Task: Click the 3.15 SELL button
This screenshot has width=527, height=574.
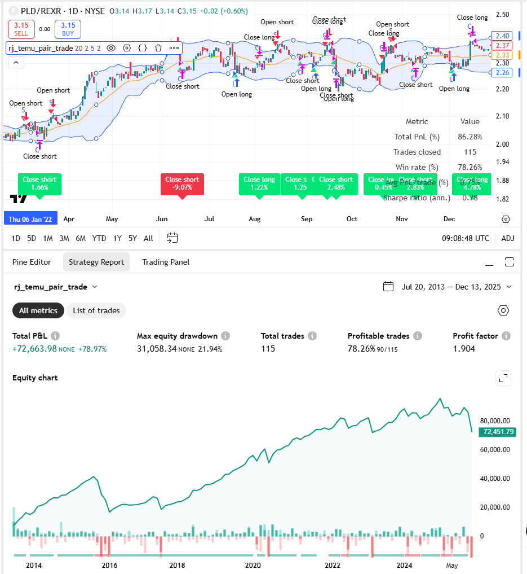Action: click(x=21, y=29)
